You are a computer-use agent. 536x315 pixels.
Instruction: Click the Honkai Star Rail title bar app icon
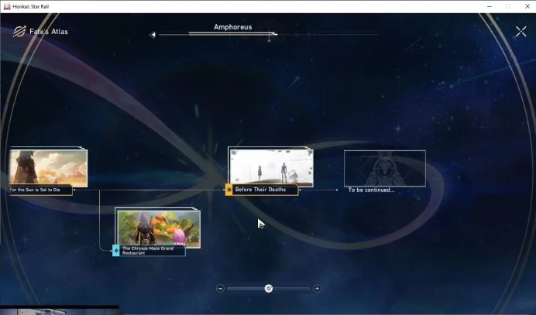7,6
